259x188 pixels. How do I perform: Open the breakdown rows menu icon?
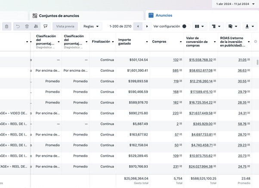click(x=216, y=27)
